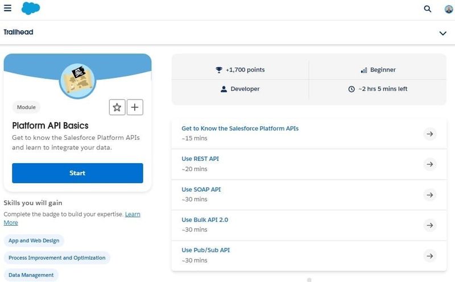Click the ~20 mins duration text
This screenshot has width=455, height=282.
coord(195,169)
